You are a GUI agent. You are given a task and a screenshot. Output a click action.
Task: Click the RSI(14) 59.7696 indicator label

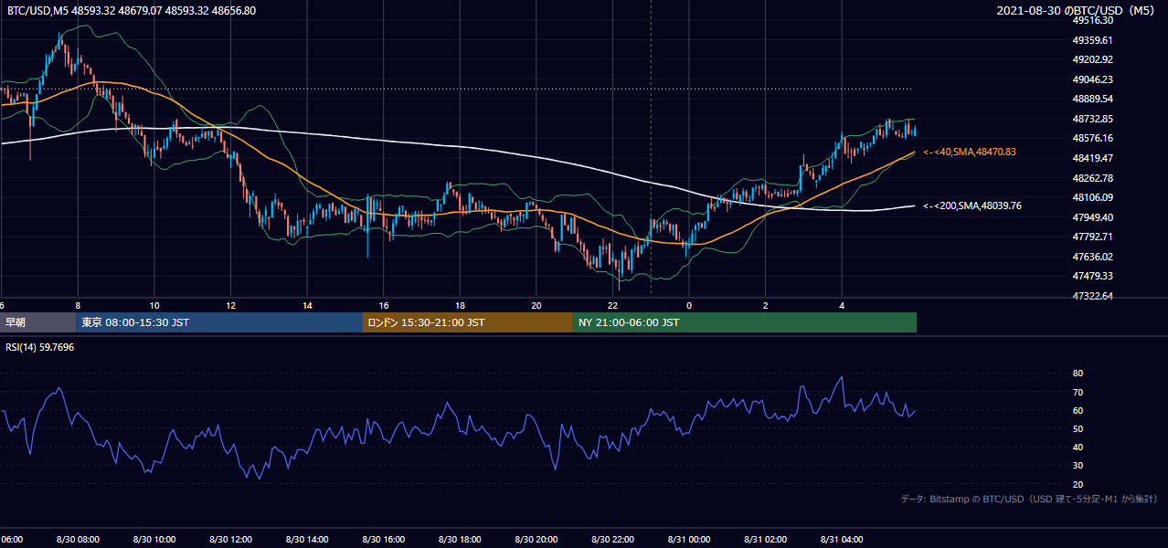pyautogui.click(x=40, y=346)
